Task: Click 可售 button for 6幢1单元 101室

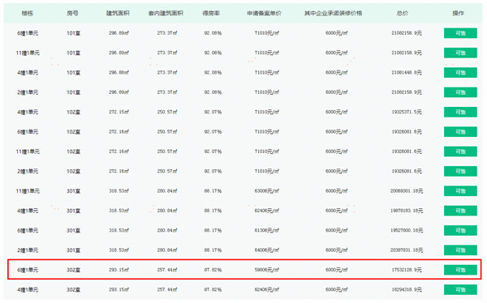Action: pos(460,33)
